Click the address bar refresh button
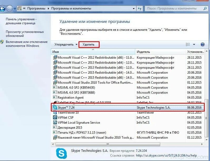 pos(140,9)
